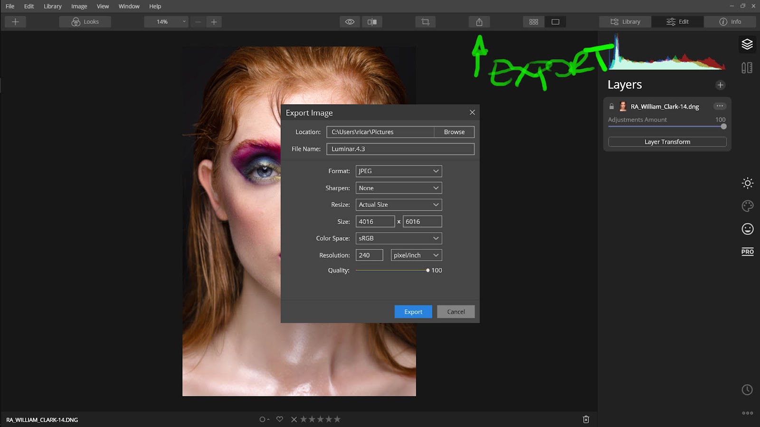Open the Image menu
760x427 pixels.
pyautogui.click(x=79, y=6)
